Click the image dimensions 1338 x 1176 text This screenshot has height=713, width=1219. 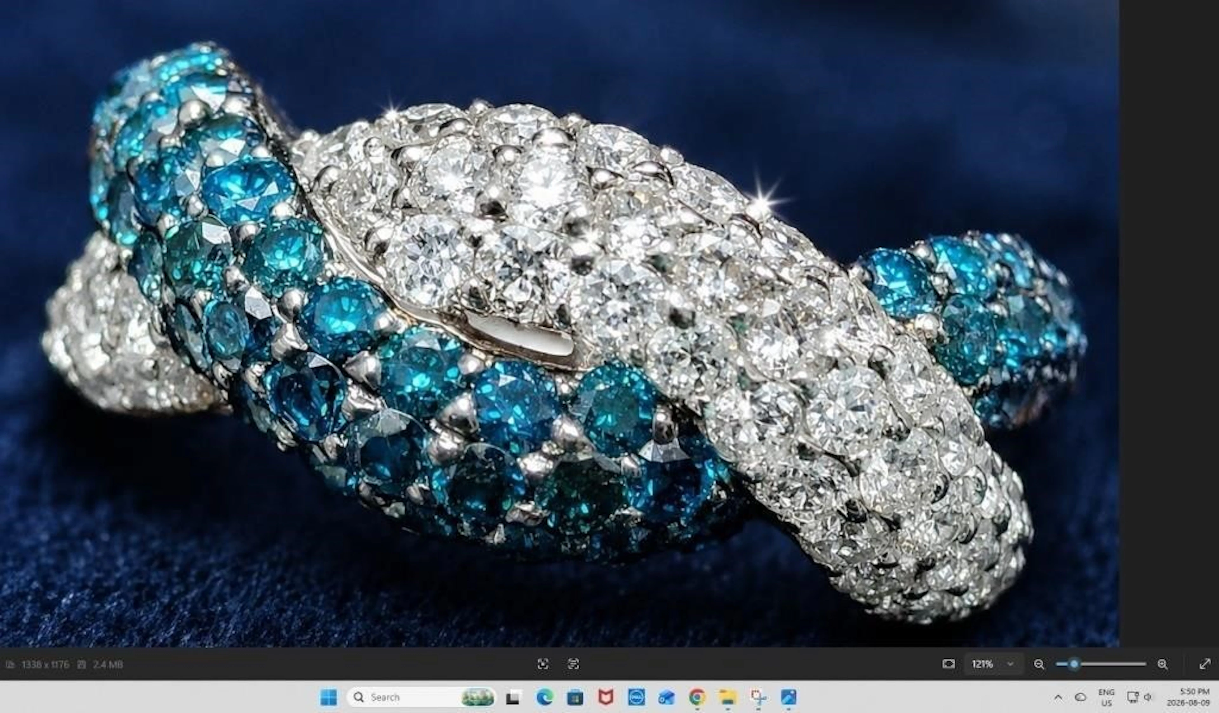(45, 665)
